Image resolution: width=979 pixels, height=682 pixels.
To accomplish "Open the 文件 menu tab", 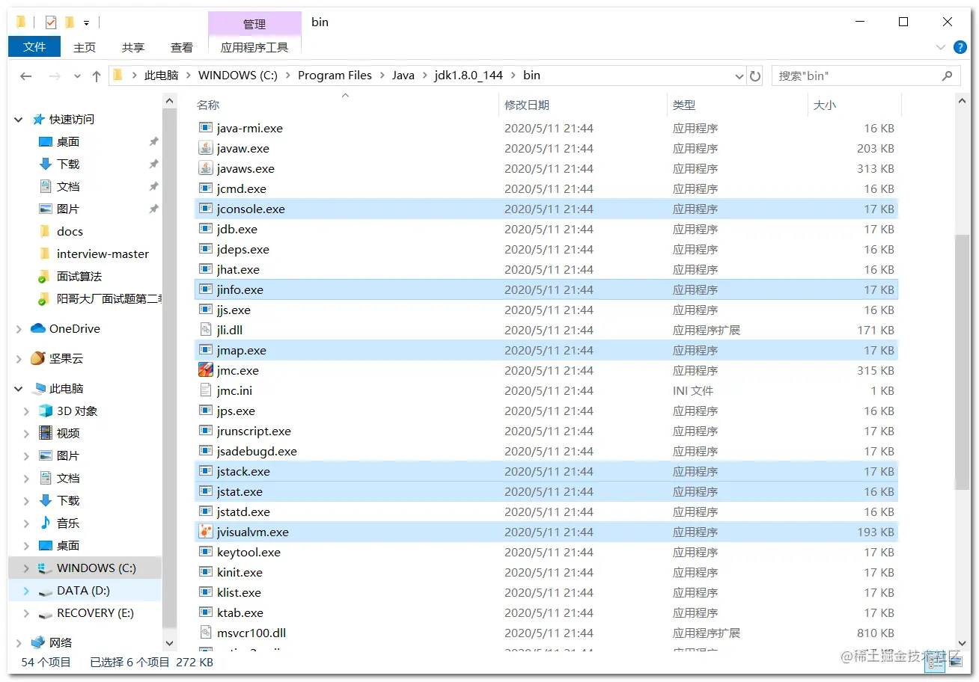I will pyautogui.click(x=34, y=47).
